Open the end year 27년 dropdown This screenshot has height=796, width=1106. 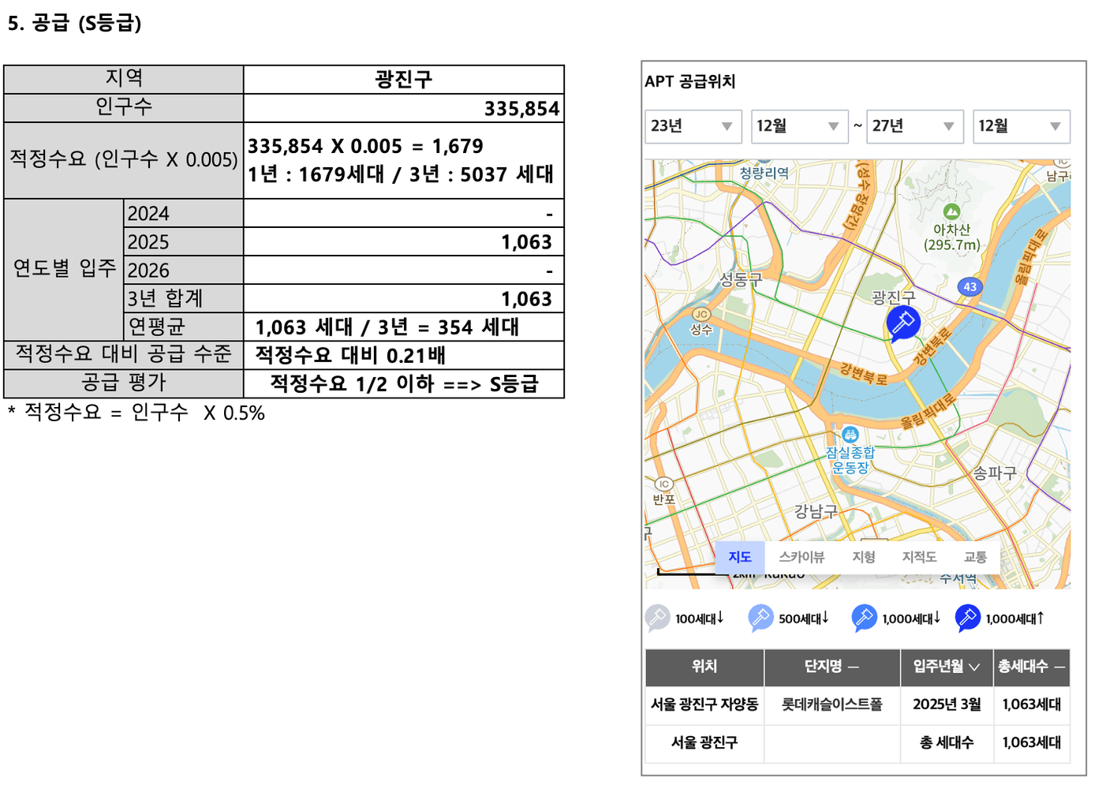coord(914,126)
